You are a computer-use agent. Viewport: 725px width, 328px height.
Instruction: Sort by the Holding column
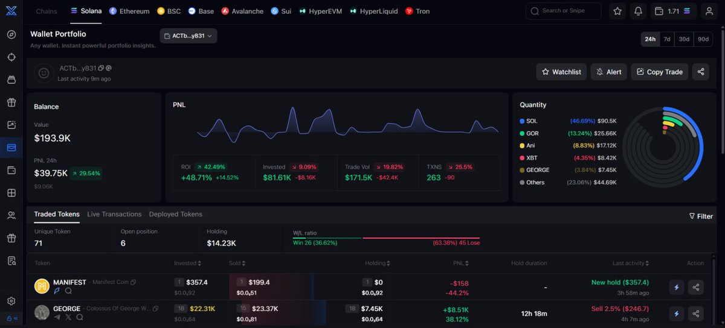(x=378, y=263)
